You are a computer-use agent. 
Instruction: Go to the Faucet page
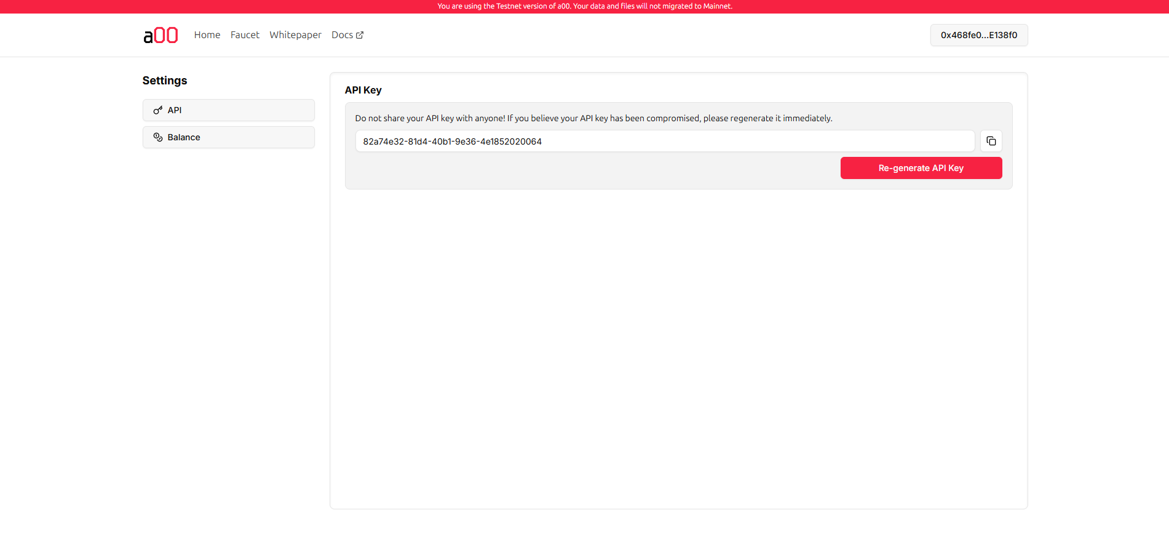click(x=245, y=35)
